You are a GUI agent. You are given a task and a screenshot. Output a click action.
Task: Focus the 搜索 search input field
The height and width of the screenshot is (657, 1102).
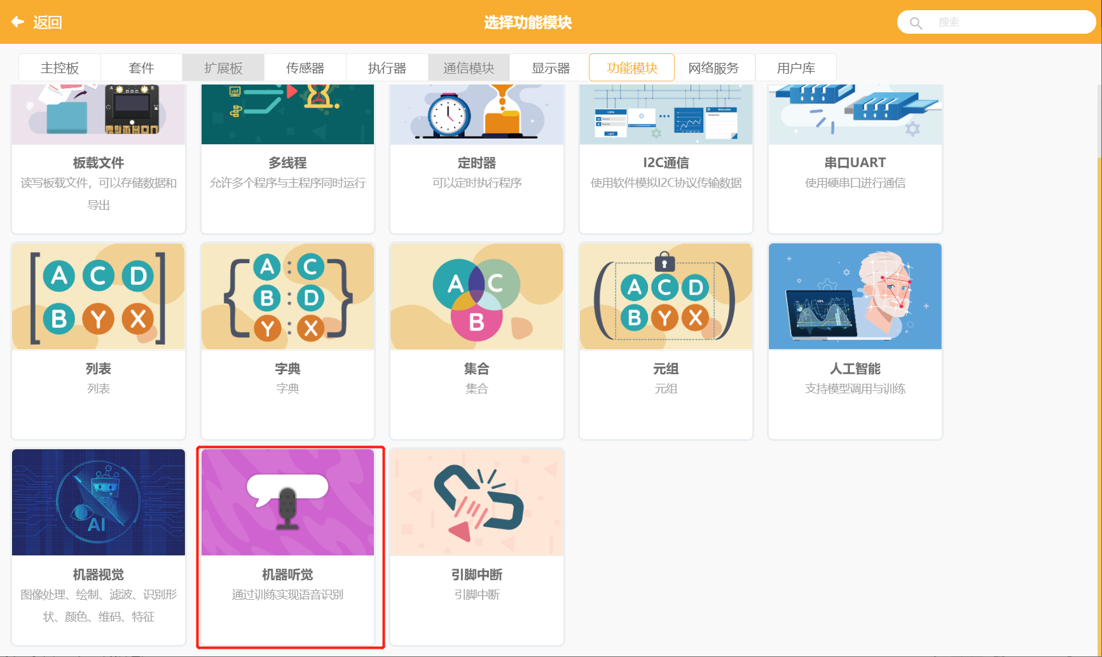tap(996, 22)
